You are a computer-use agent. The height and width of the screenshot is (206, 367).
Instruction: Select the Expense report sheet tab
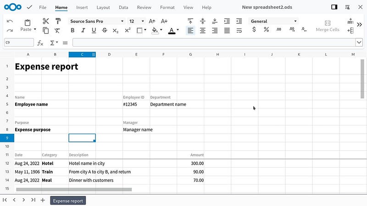[x=68, y=201]
